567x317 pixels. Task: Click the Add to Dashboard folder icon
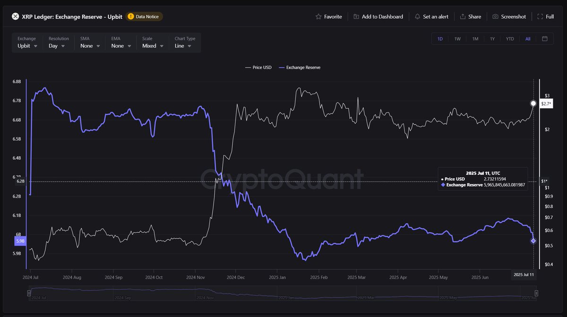(x=356, y=17)
